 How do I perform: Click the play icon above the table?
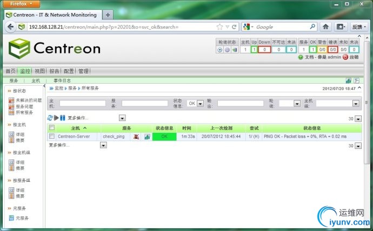(56, 118)
